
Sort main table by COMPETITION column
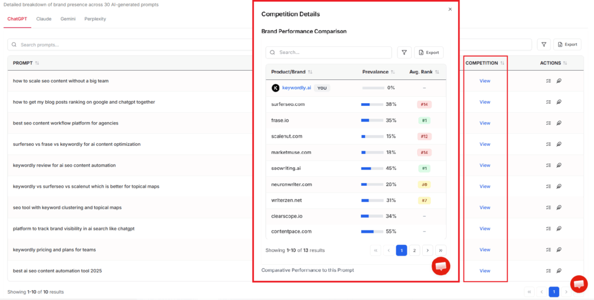coord(502,63)
